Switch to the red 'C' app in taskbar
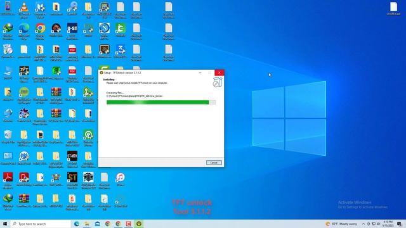Screen dimensions: 406x228 point(128,224)
